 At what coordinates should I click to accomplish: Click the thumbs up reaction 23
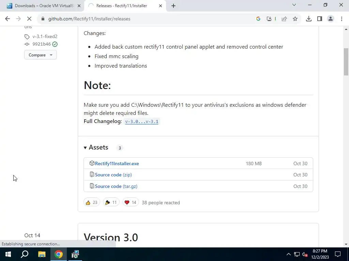pos(92,203)
